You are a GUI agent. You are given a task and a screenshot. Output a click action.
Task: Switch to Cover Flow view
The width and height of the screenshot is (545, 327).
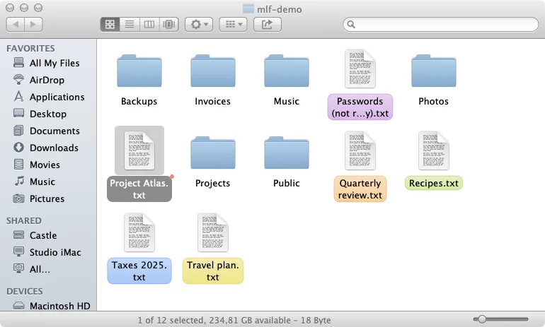169,24
